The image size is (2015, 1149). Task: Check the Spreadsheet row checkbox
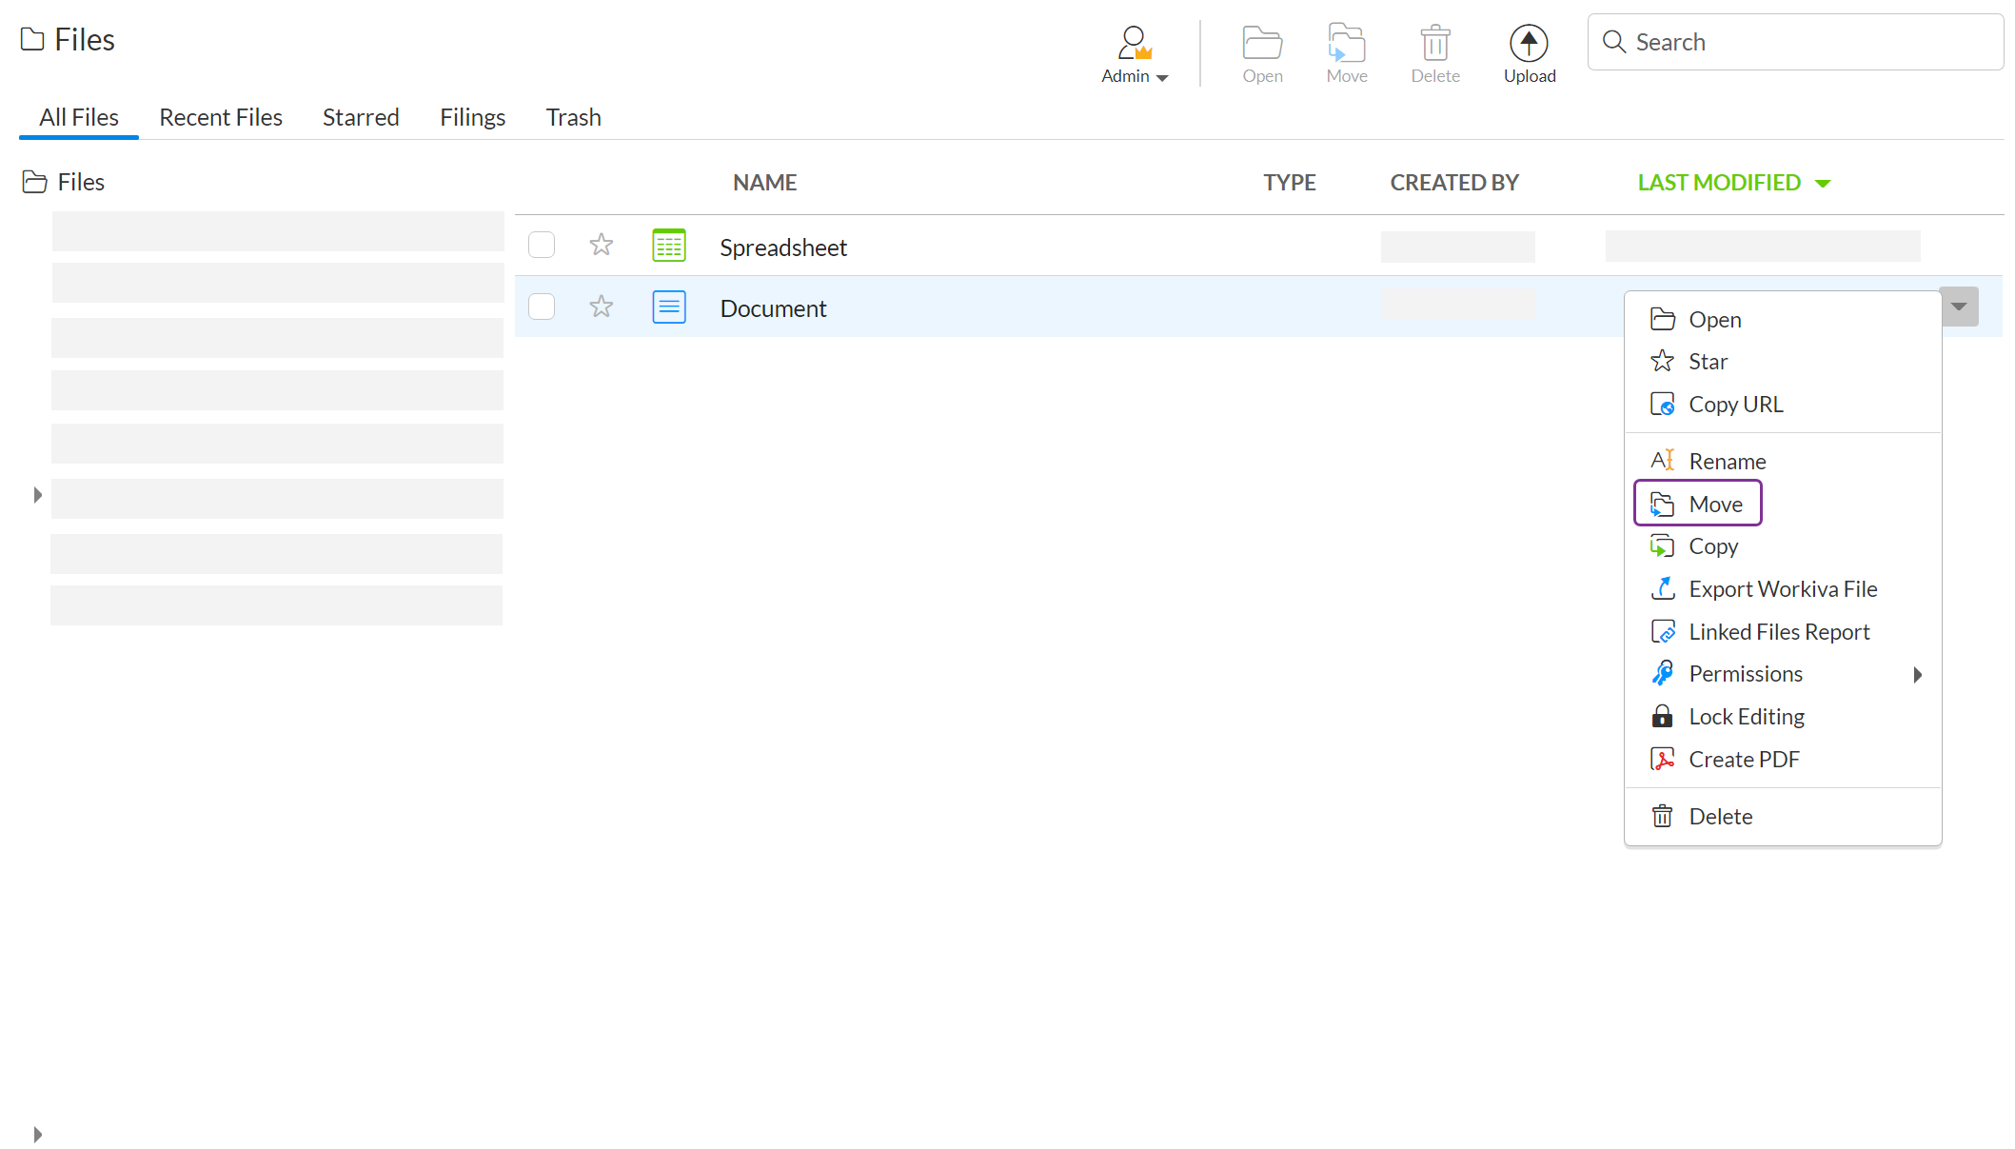coord(542,246)
